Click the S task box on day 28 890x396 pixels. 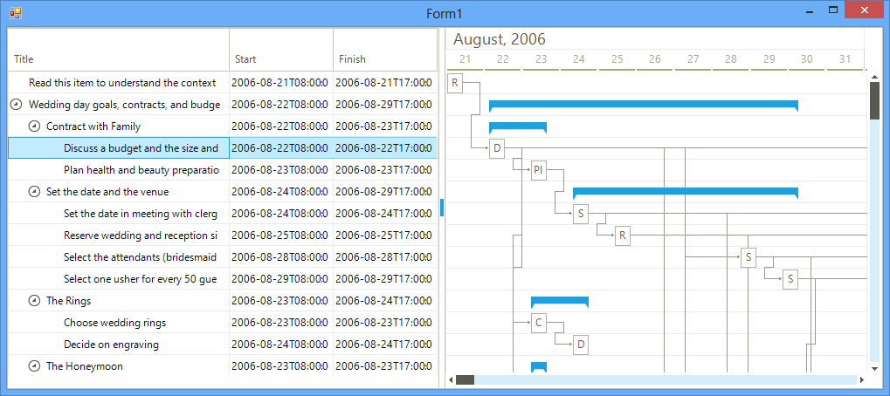pos(749,258)
